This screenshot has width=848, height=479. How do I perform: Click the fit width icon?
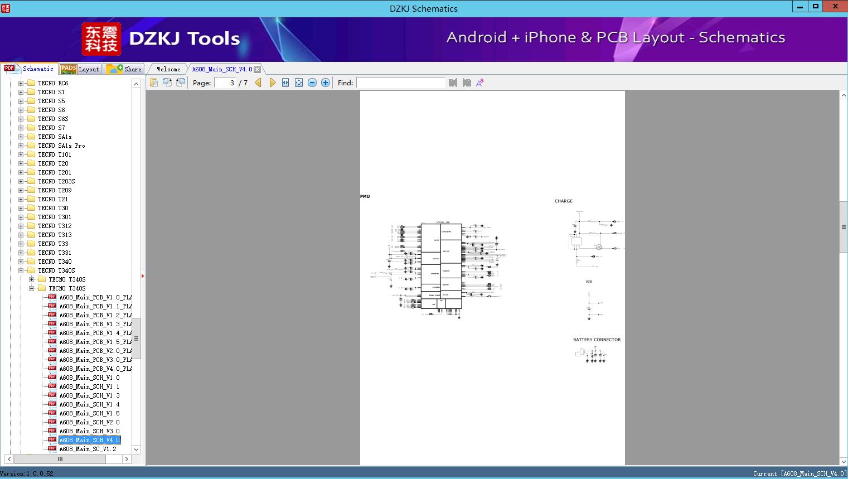coord(285,83)
